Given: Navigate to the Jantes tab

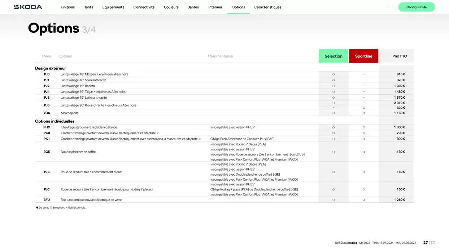Looking at the screenshot, I should (193, 7).
